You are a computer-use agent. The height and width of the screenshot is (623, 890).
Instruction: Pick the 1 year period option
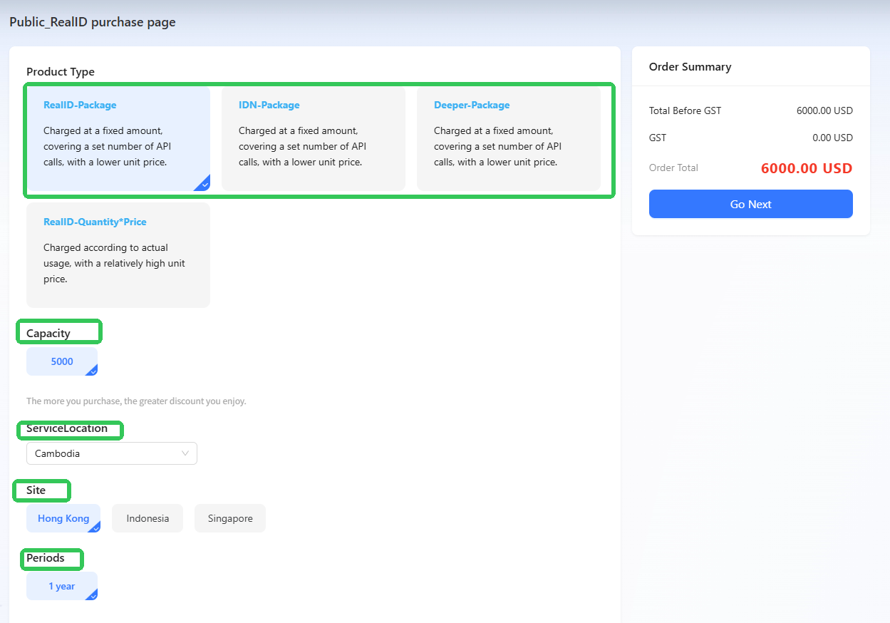coord(61,586)
